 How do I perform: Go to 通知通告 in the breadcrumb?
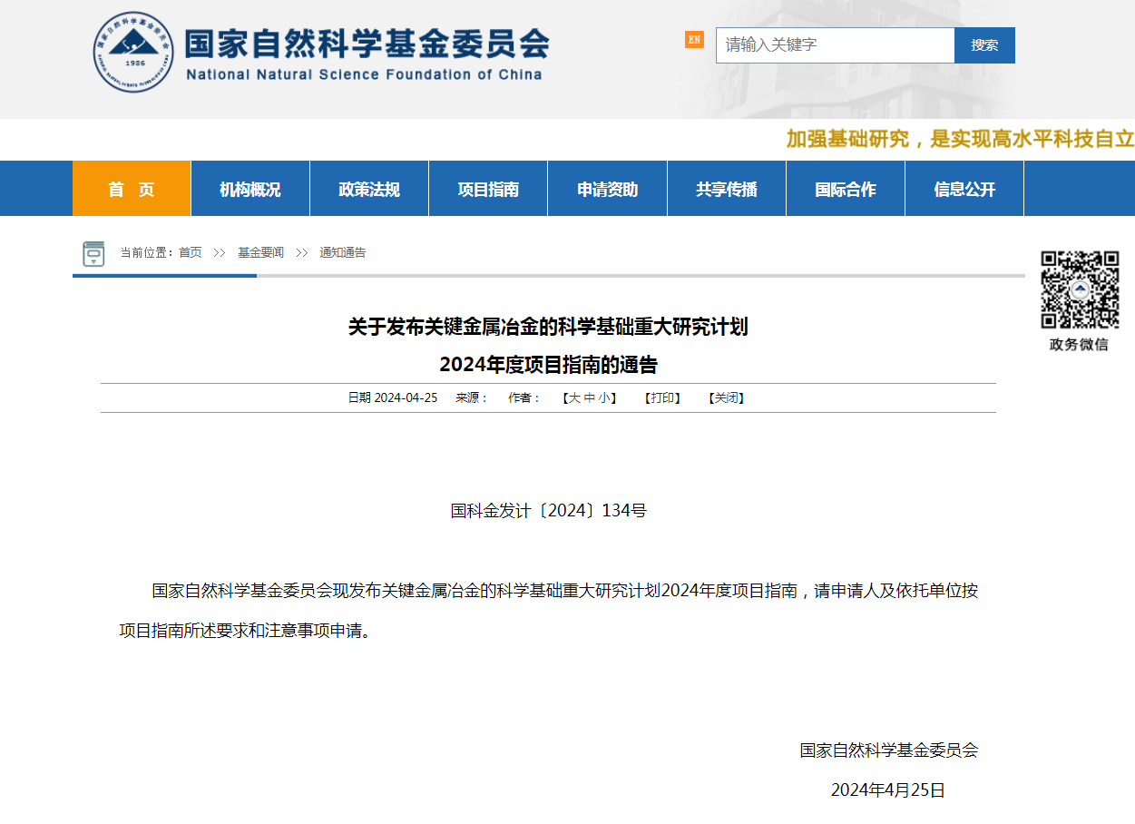point(342,253)
